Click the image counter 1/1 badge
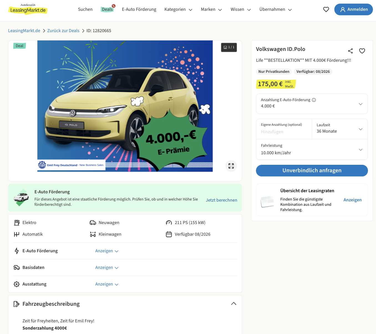The height and width of the screenshot is (334, 376). point(229,47)
